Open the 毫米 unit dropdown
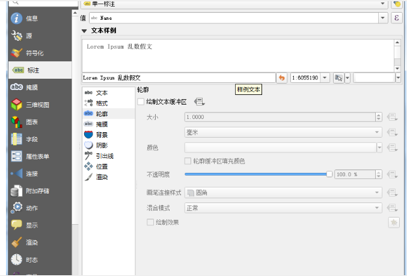 click(283, 132)
